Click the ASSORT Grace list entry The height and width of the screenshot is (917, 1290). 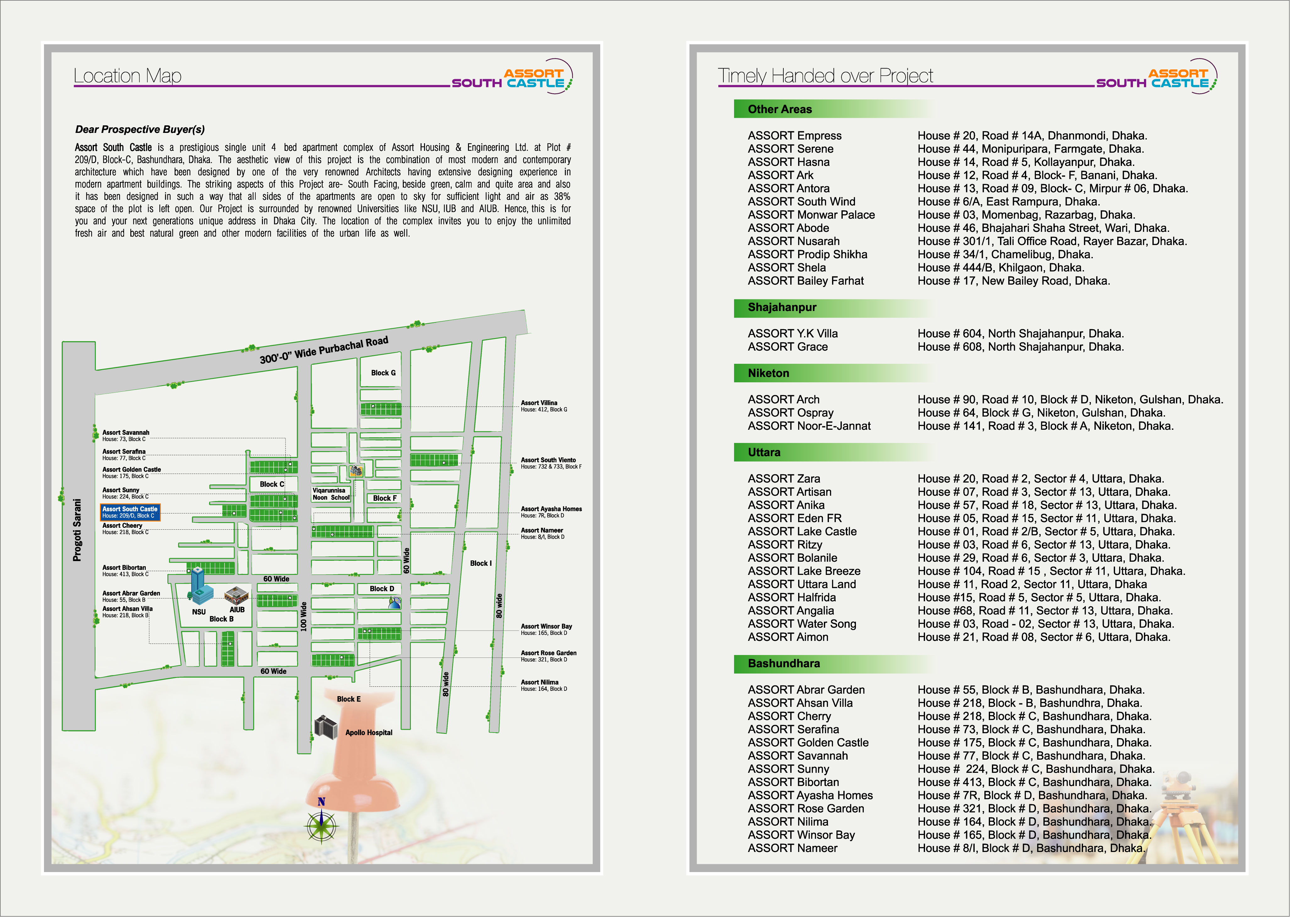click(x=787, y=347)
